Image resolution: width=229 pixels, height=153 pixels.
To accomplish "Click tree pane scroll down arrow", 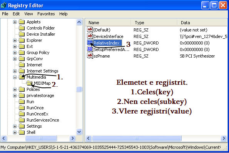I will 79,132.
